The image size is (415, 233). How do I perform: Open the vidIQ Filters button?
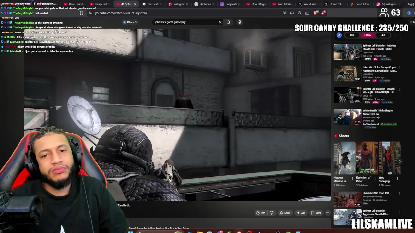pyautogui.click(x=130, y=22)
